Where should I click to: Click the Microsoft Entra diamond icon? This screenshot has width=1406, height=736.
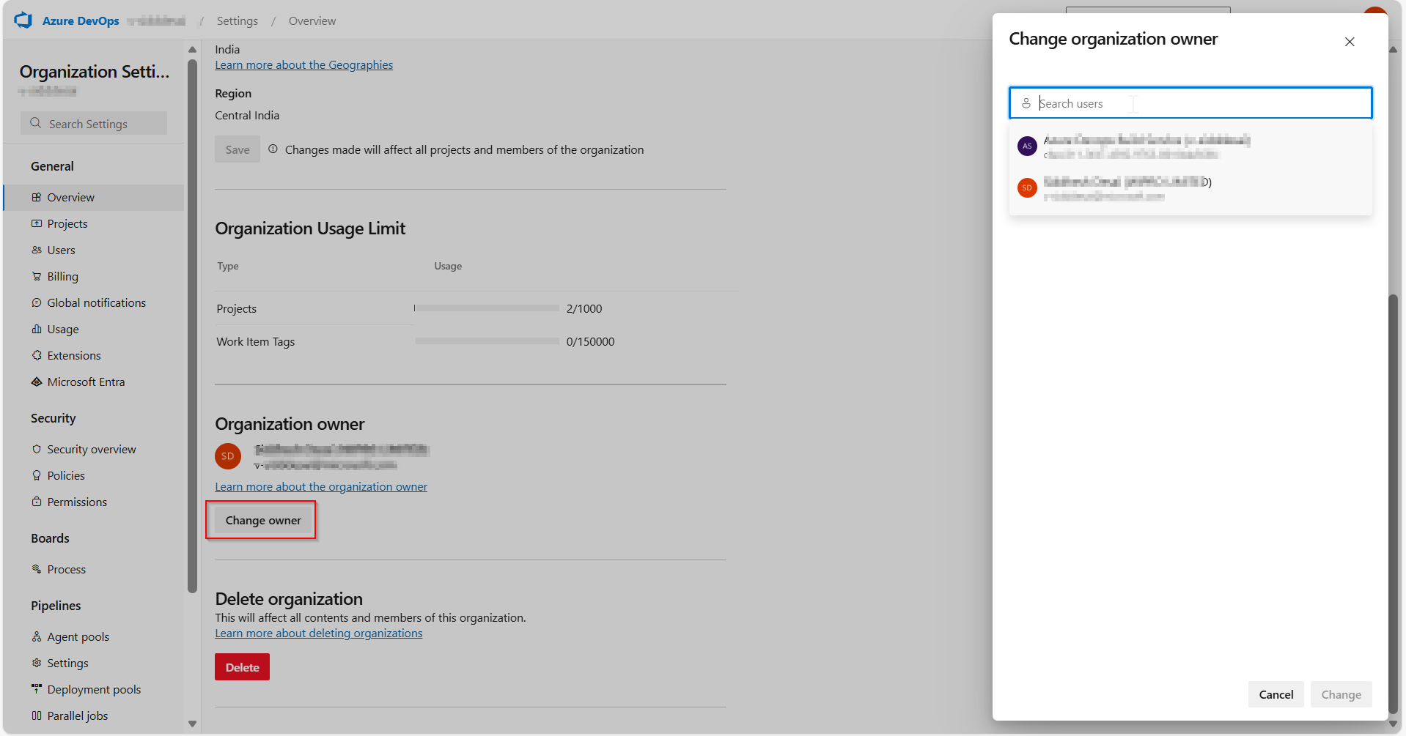pyautogui.click(x=37, y=382)
